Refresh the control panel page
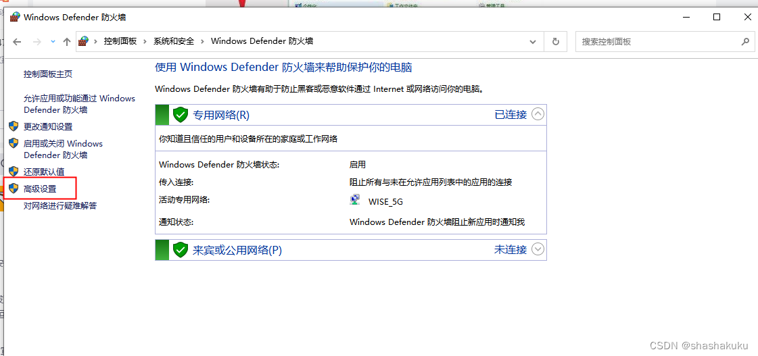The width and height of the screenshot is (758, 356). click(x=556, y=42)
